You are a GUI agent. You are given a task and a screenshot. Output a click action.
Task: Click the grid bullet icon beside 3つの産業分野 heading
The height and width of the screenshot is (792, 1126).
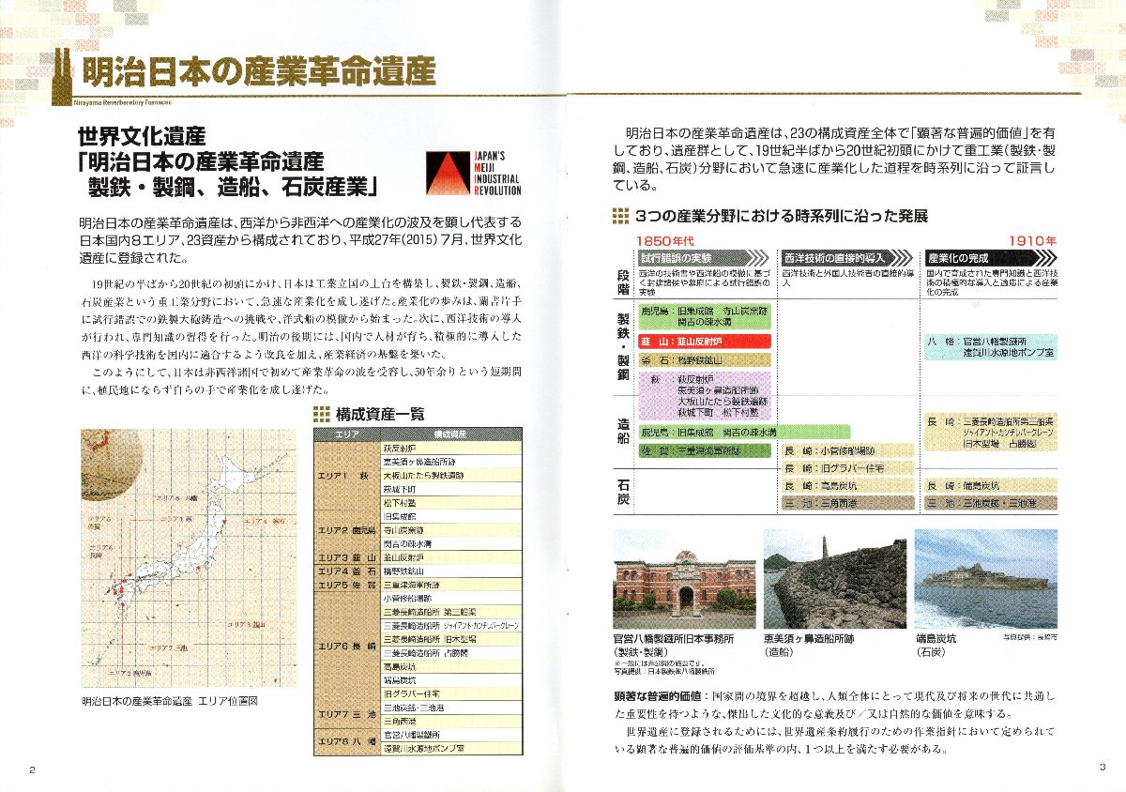tap(618, 216)
